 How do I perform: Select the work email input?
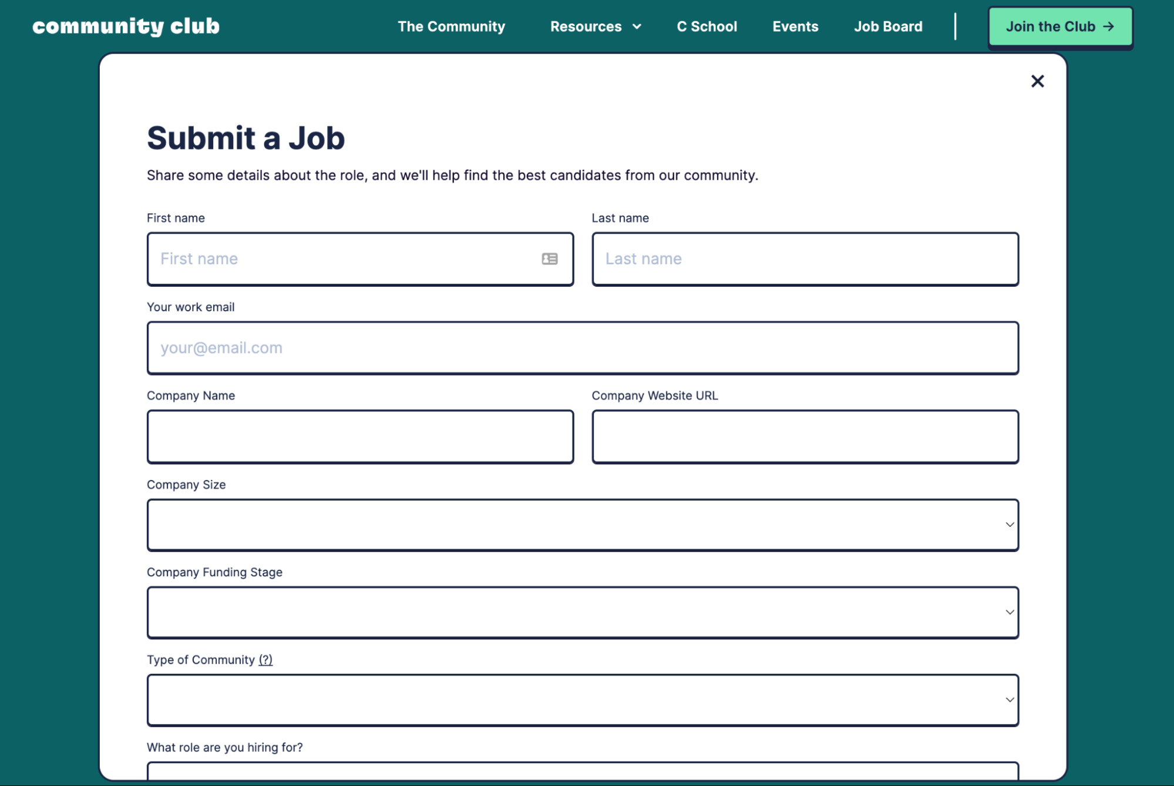(x=582, y=348)
